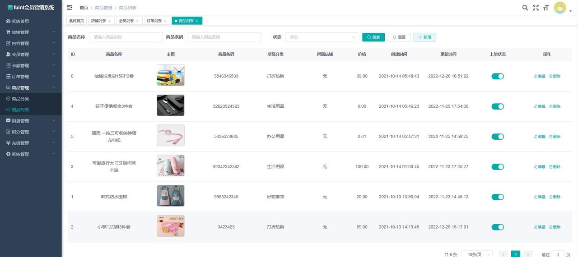Delete the product 筷子便携餐盒3件套
578x257 pixels.
click(555, 106)
